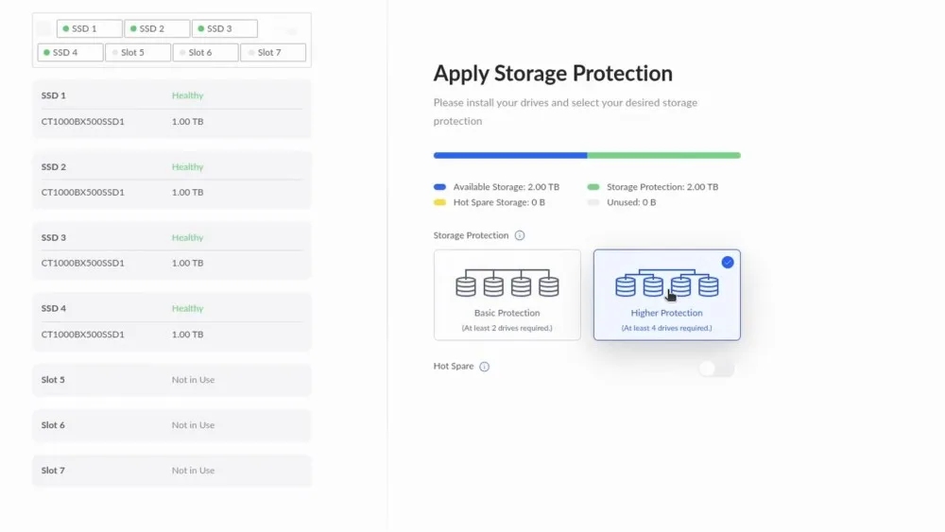The image size is (945, 532).
Task: Select the Higher Protection option label
Action: 666,313
